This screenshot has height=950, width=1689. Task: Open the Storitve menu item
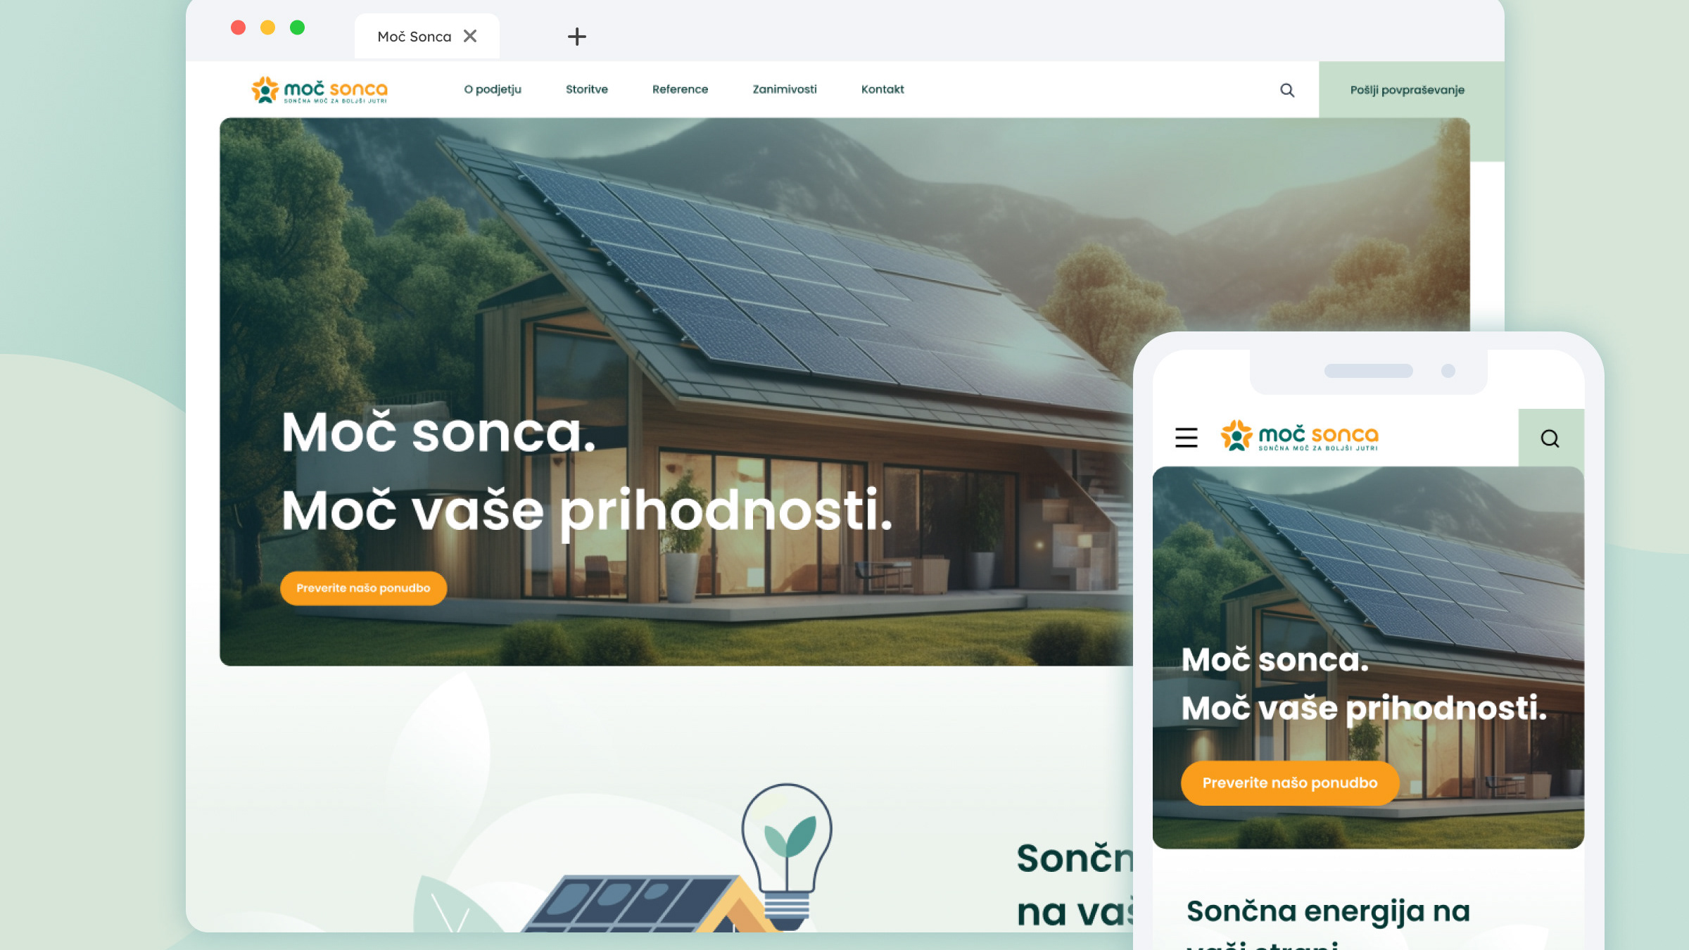click(587, 89)
